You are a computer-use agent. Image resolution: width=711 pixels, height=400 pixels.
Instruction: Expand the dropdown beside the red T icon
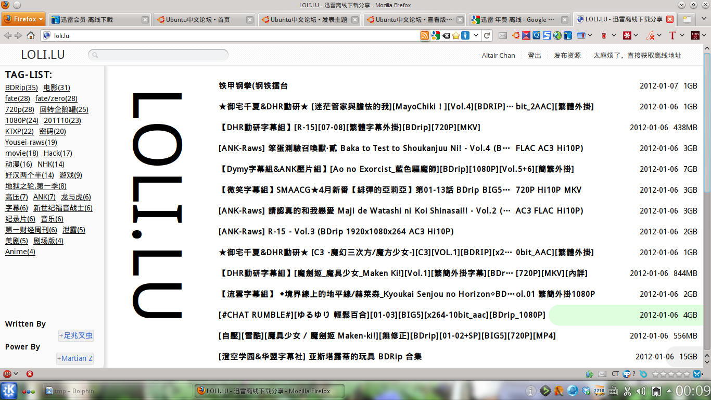pyautogui.click(x=682, y=35)
